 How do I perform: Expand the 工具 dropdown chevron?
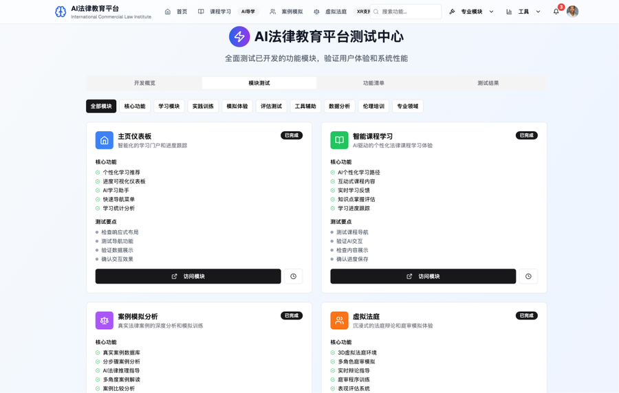click(x=538, y=12)
